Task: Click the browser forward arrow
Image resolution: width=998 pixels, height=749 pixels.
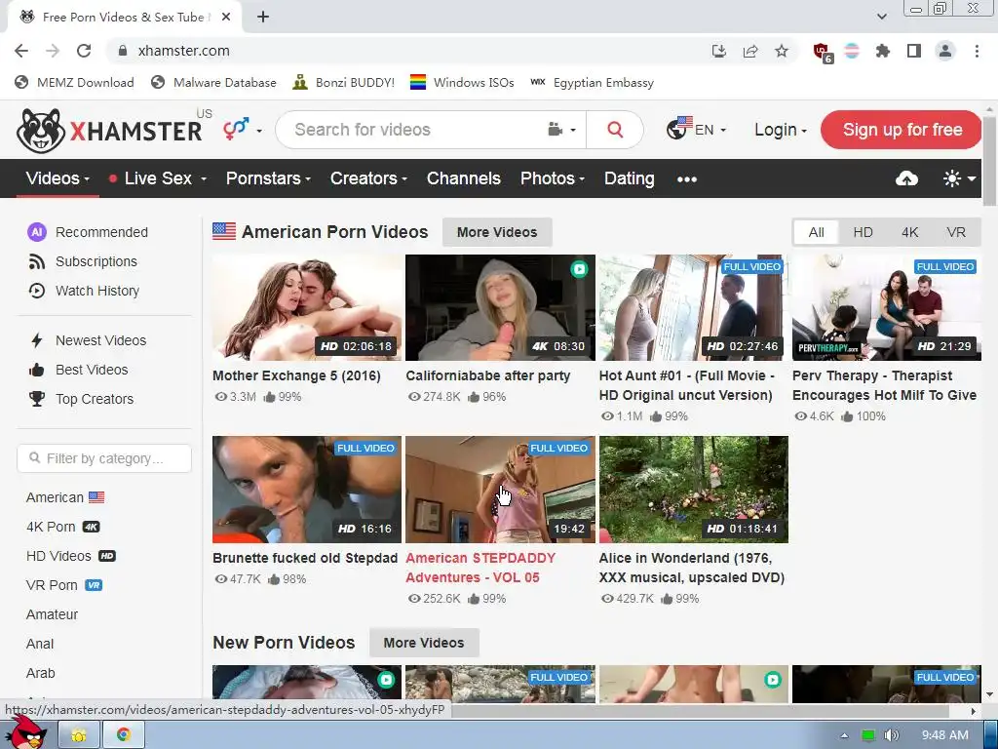Action: point(53,51)
